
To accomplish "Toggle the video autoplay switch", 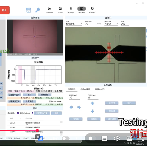I will (66, 138).
